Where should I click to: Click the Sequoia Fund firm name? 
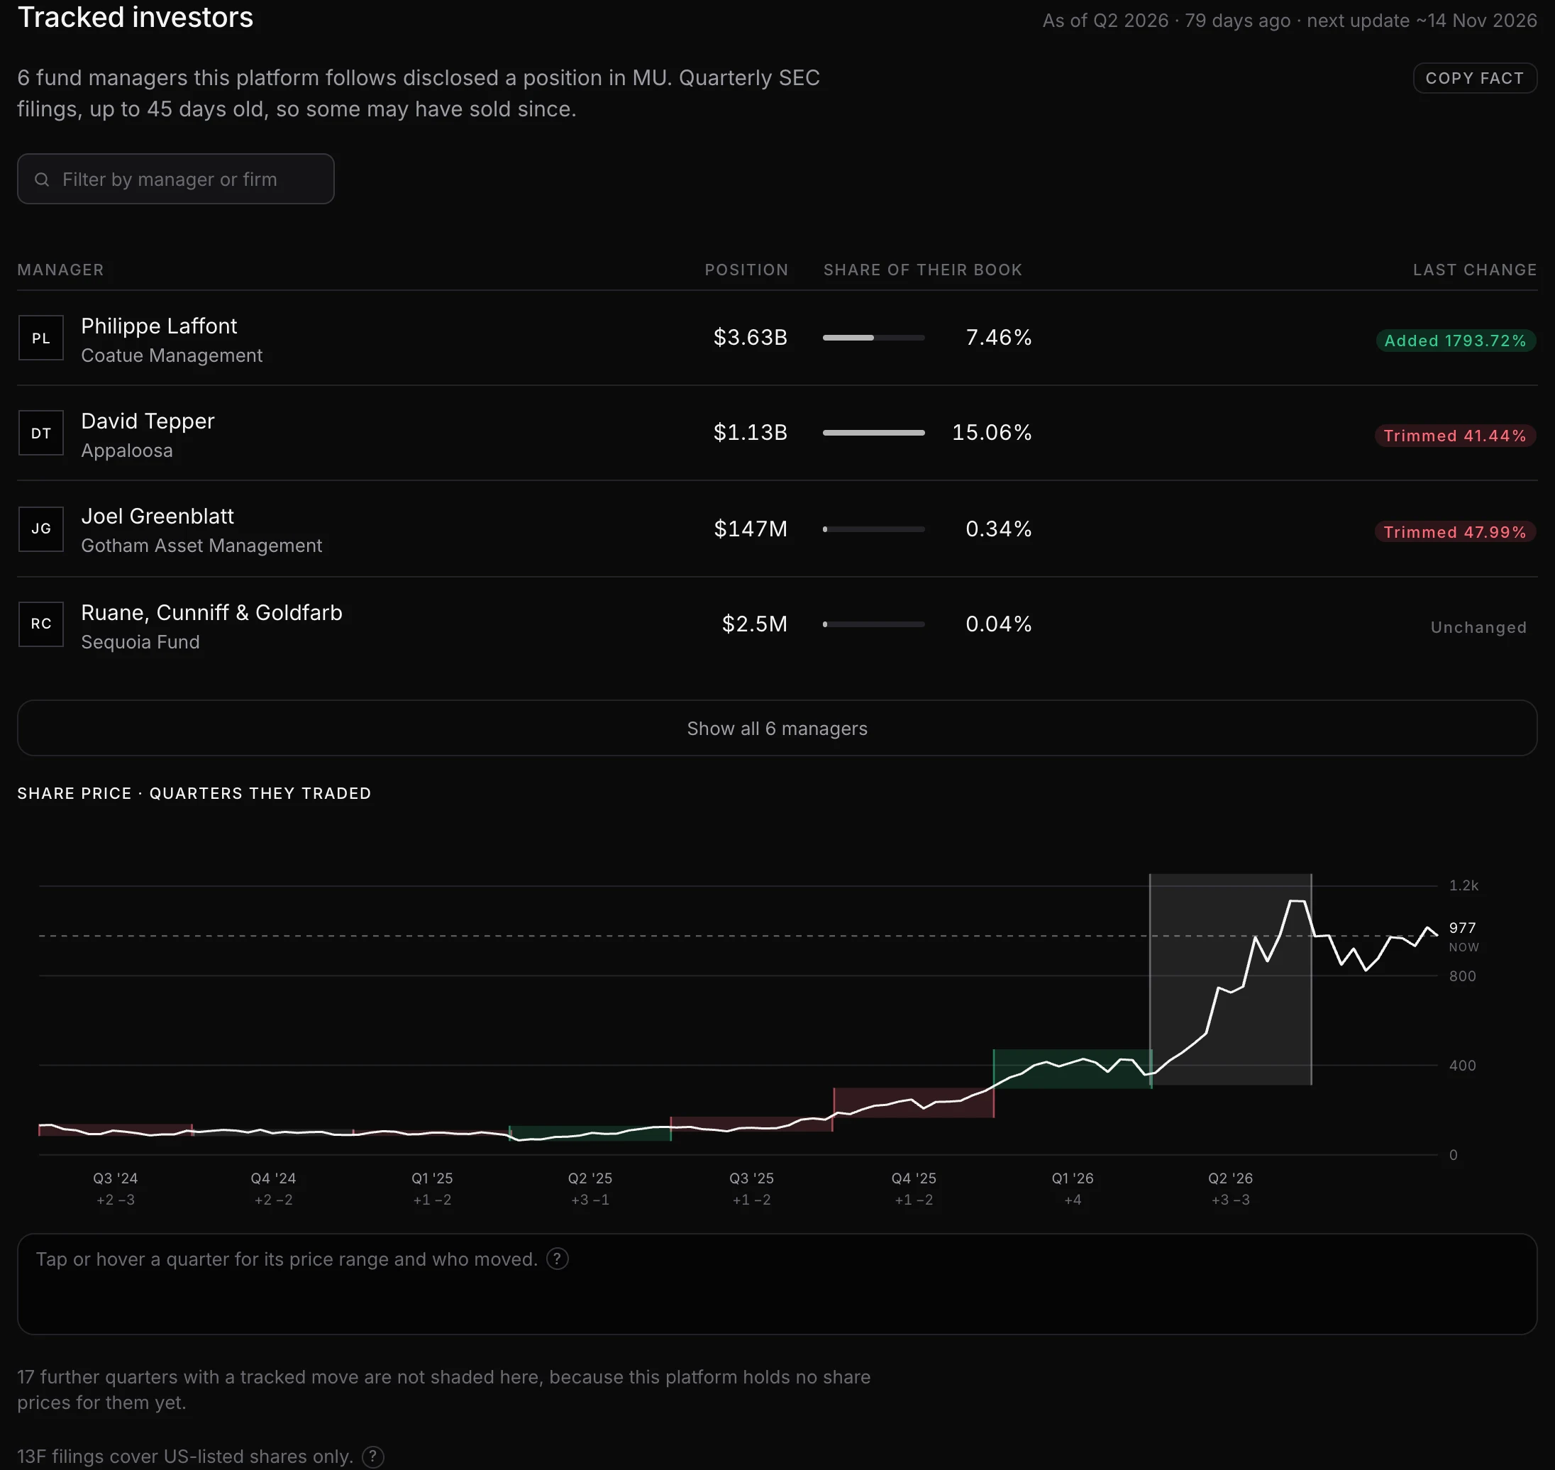coord(140,642)
